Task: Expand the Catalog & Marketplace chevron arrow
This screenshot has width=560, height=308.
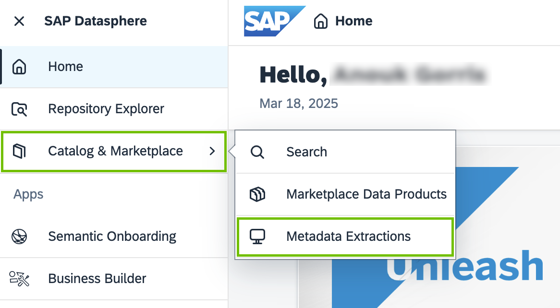Action: [x=212, y=152]
